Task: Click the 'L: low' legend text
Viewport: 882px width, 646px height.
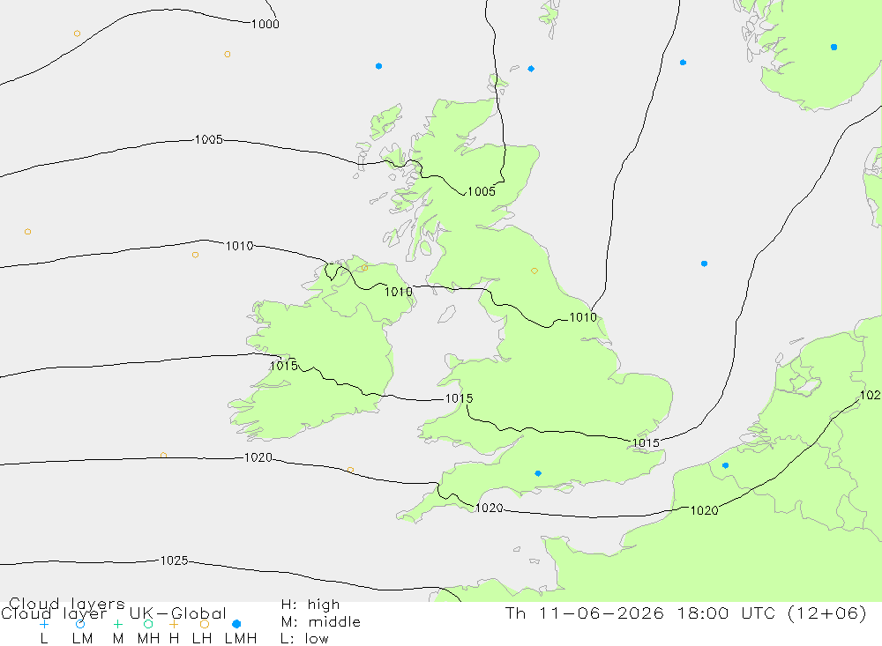Action: 305,639
